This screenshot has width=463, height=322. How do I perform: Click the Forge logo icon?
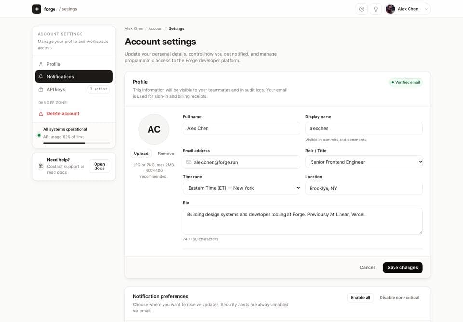pyautogui.click(x=37, y=9)
